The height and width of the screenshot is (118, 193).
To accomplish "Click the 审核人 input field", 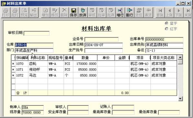I will point(78,108).
